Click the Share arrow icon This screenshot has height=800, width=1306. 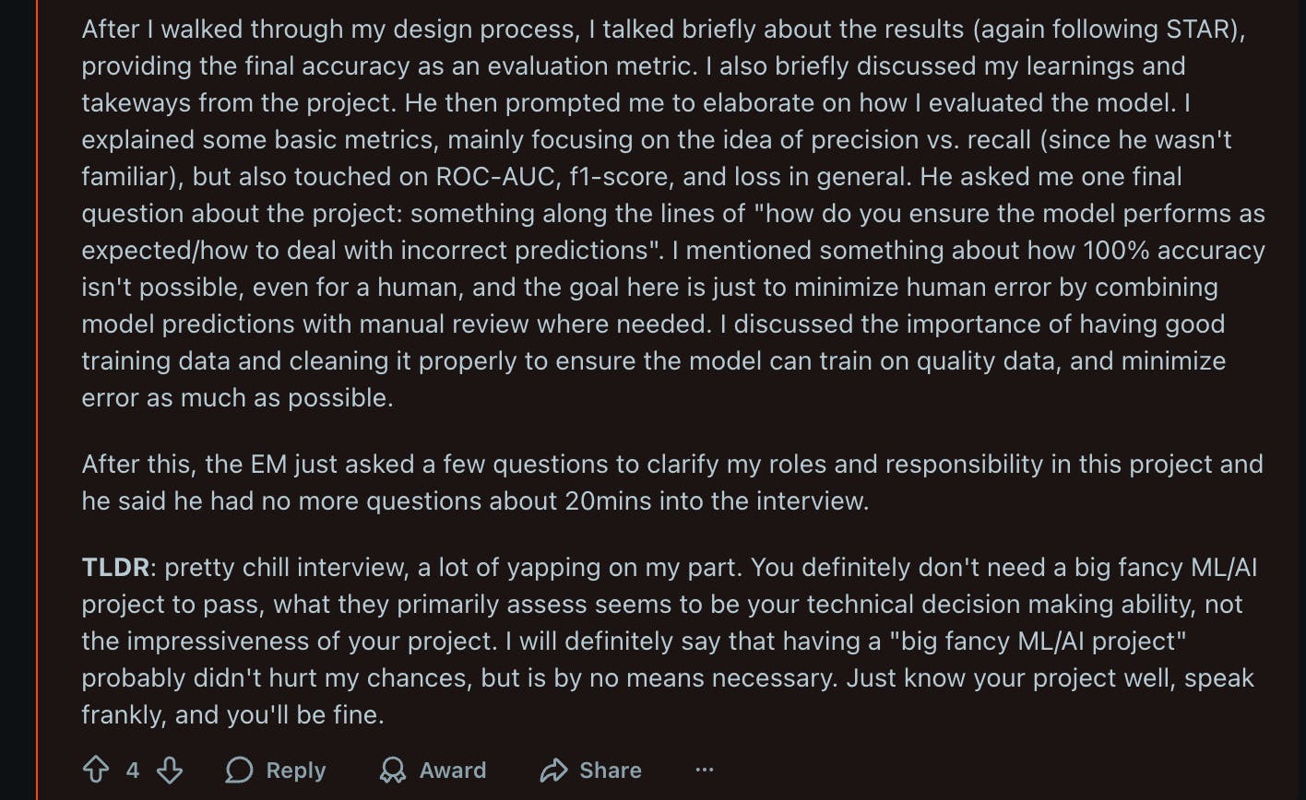553,770
